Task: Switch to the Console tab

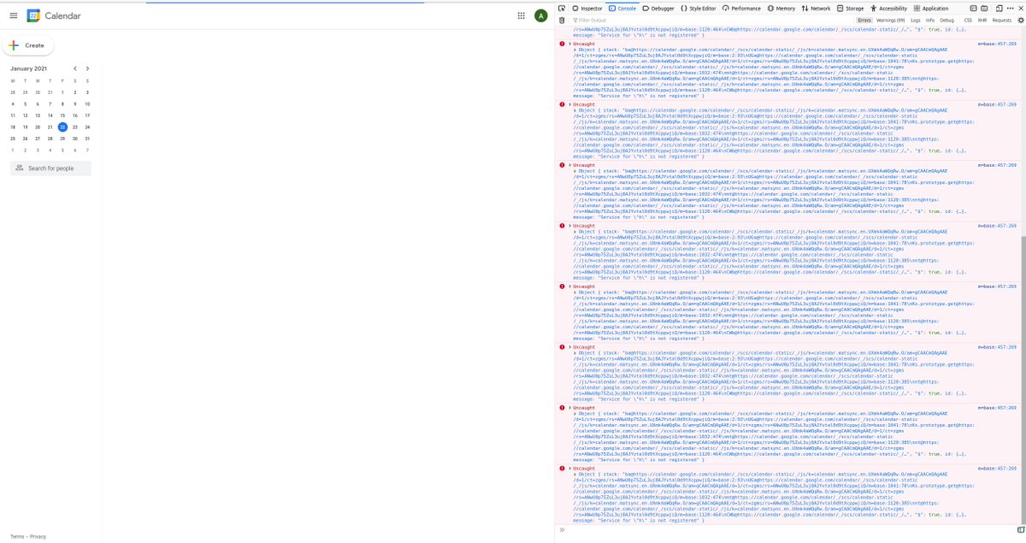Action: pos(622,8)
